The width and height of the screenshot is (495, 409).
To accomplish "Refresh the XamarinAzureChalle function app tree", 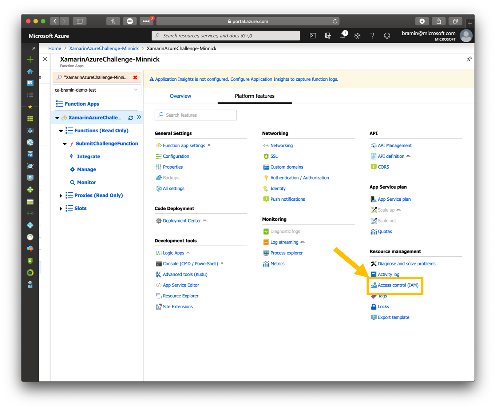I will coord(131,118).
